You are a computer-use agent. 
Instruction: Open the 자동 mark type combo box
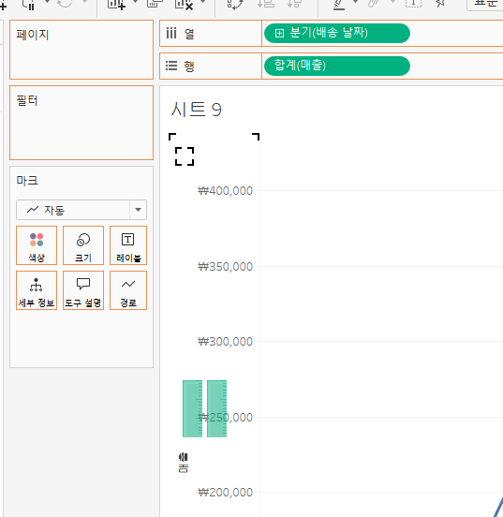tap(81, 210)
